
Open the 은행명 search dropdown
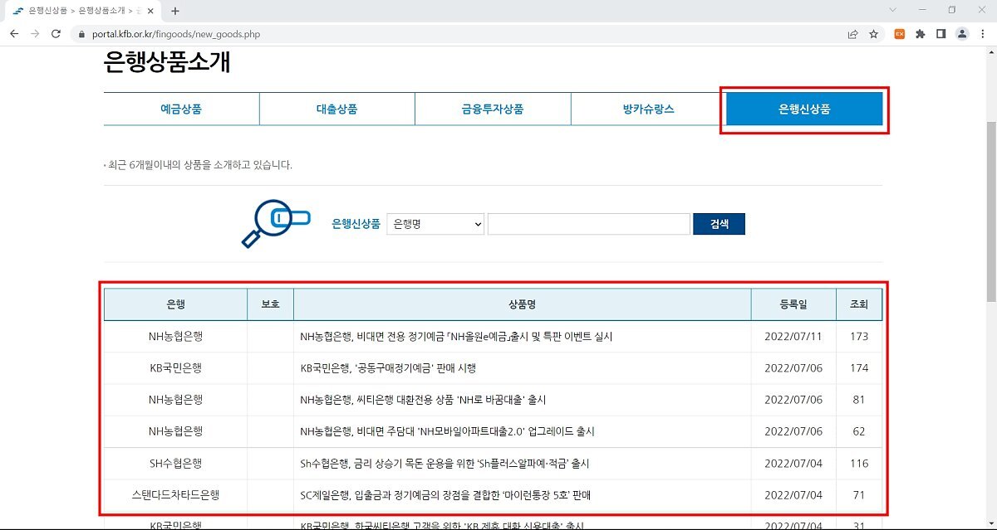coord(435,224)
